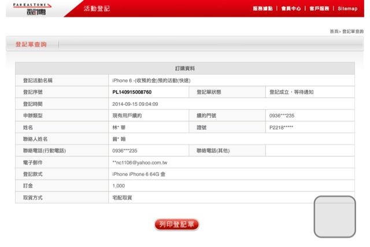Viewport: 370px width, 247px height.
Task: Click the 訂購資料 table header
Action: click(x=185, y=68)
